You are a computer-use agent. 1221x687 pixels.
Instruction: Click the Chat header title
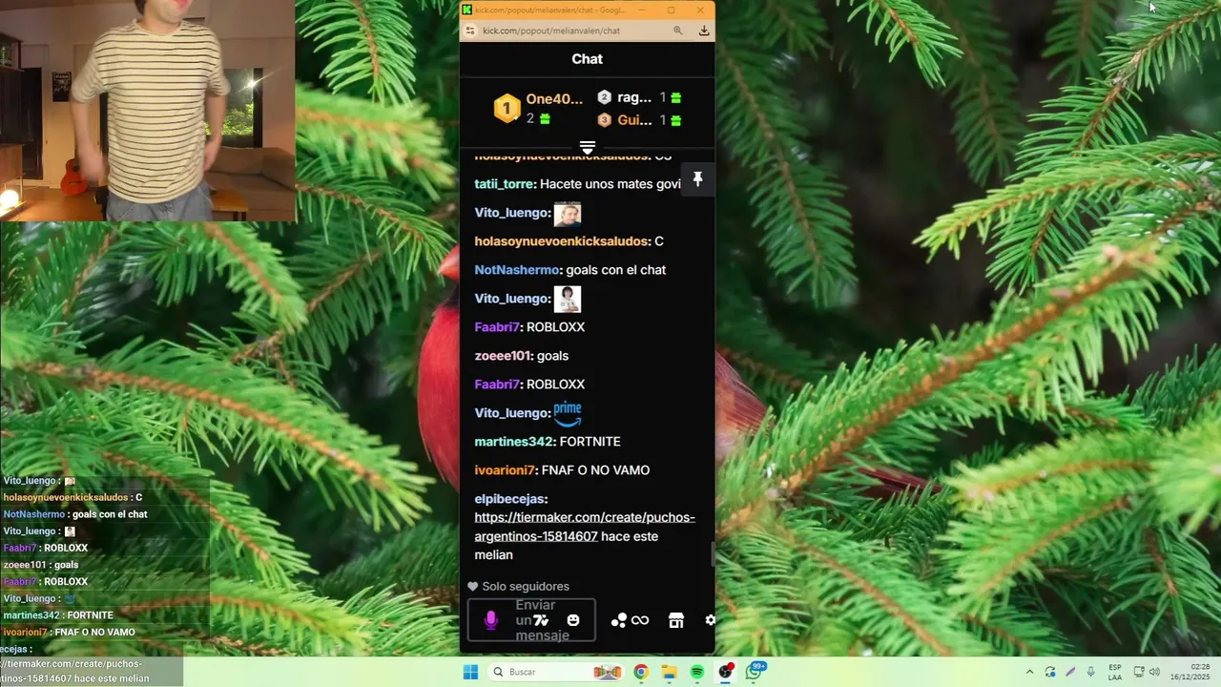pos(588,59)
